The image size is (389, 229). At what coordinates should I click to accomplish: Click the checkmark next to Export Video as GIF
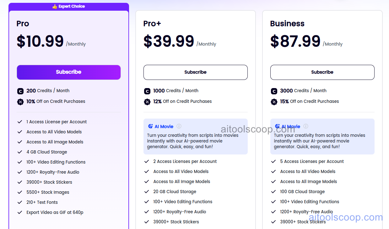coord(19,212)
